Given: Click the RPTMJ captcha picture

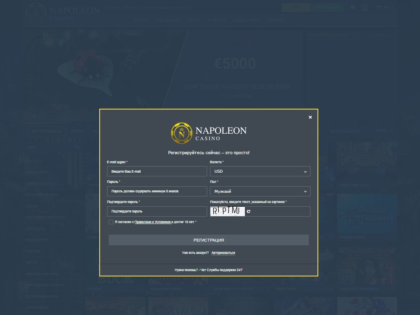Looking at the screenshot, I should coord(227,212).
